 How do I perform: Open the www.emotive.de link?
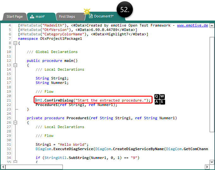(192, 25)
